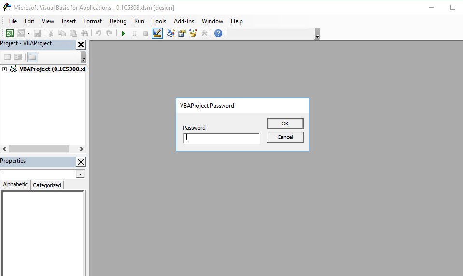Click the Project pane left scroll arrow
The height and width of the screenshot is (276, 463).
click(x=4, y=149)
